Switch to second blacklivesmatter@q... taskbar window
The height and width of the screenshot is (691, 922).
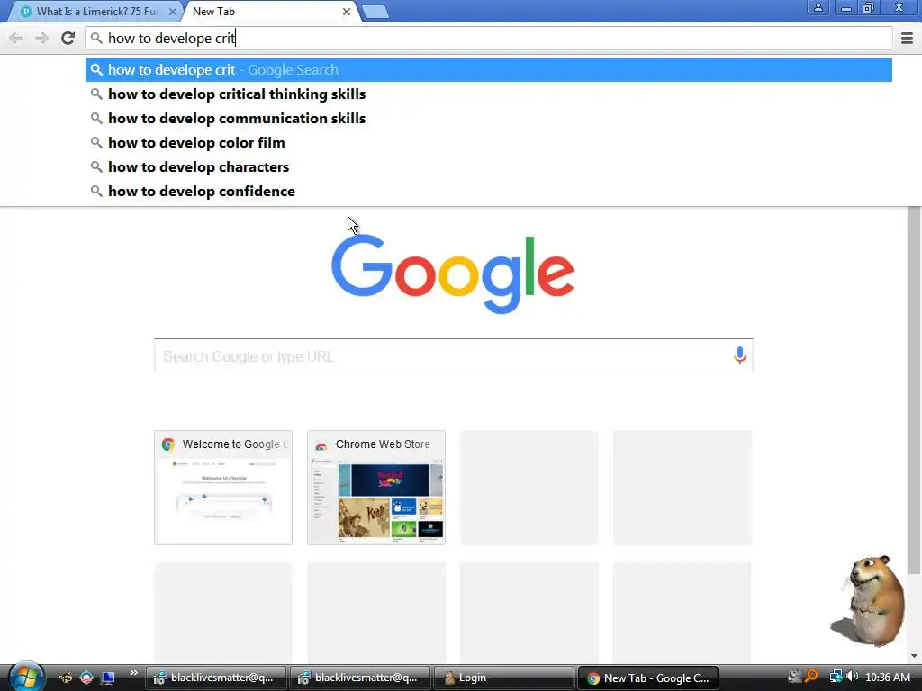[x=359, y=678]
